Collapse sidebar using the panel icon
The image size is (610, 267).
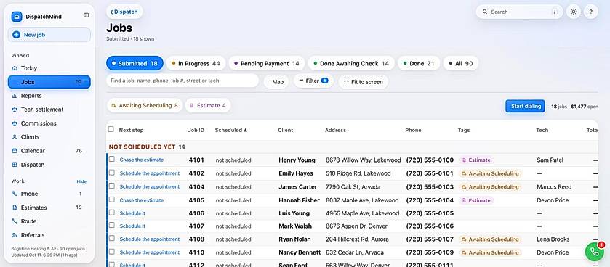86,15
